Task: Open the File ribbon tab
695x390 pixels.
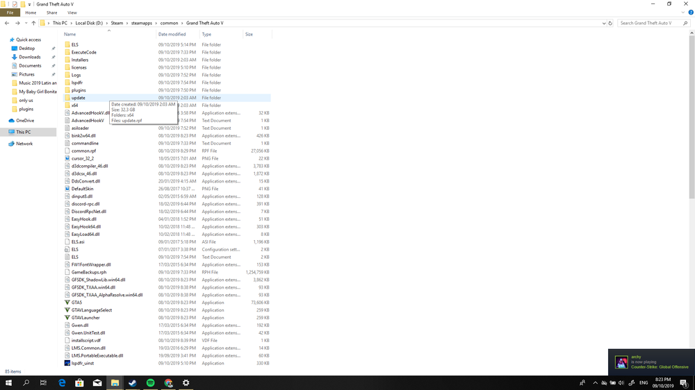Action: (x=10, y=12)
